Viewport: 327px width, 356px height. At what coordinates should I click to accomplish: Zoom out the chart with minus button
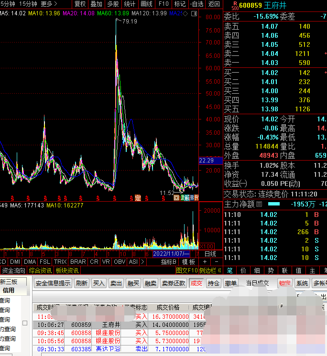[x=217, y=261]
